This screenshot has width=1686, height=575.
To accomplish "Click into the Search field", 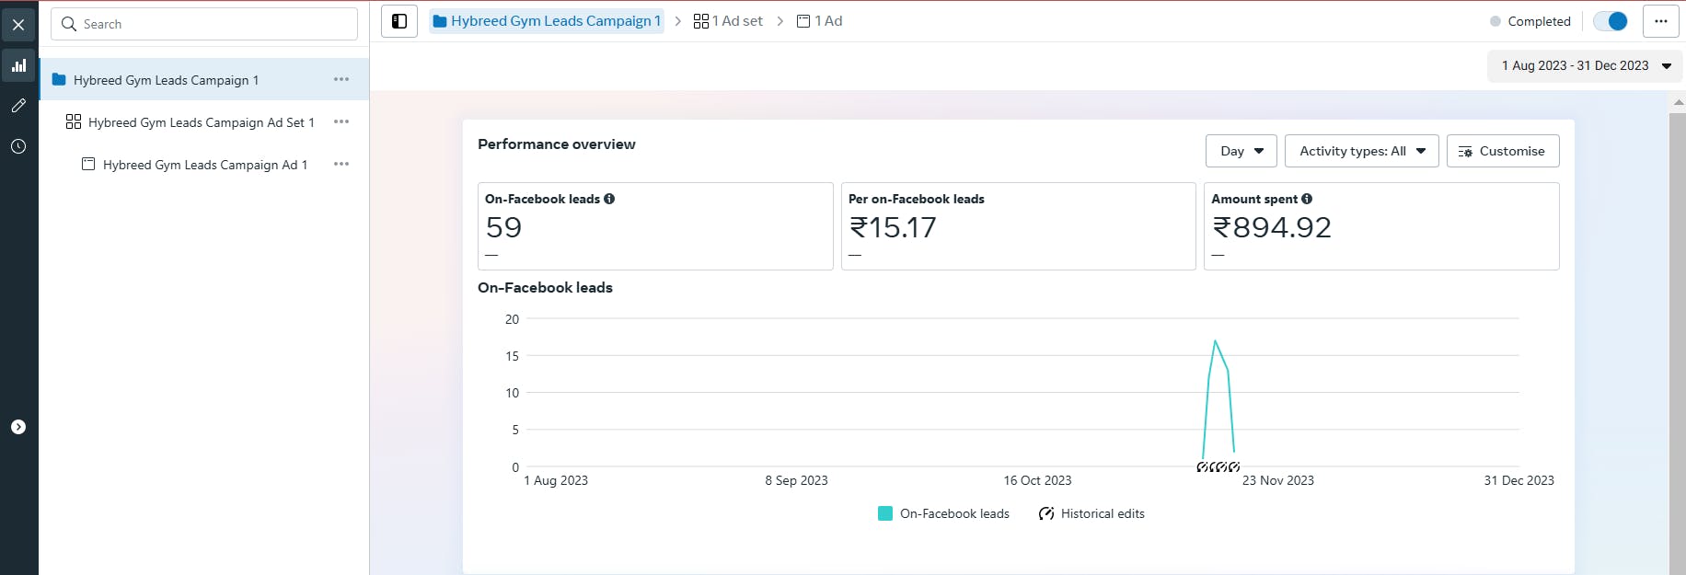I will pyautogui.click(x=204, y=24).
